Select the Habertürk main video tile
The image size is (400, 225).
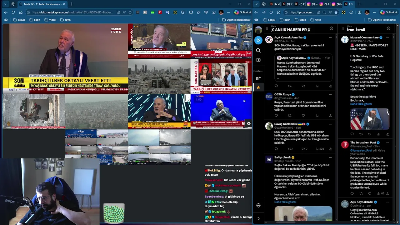tap(65, 59)
